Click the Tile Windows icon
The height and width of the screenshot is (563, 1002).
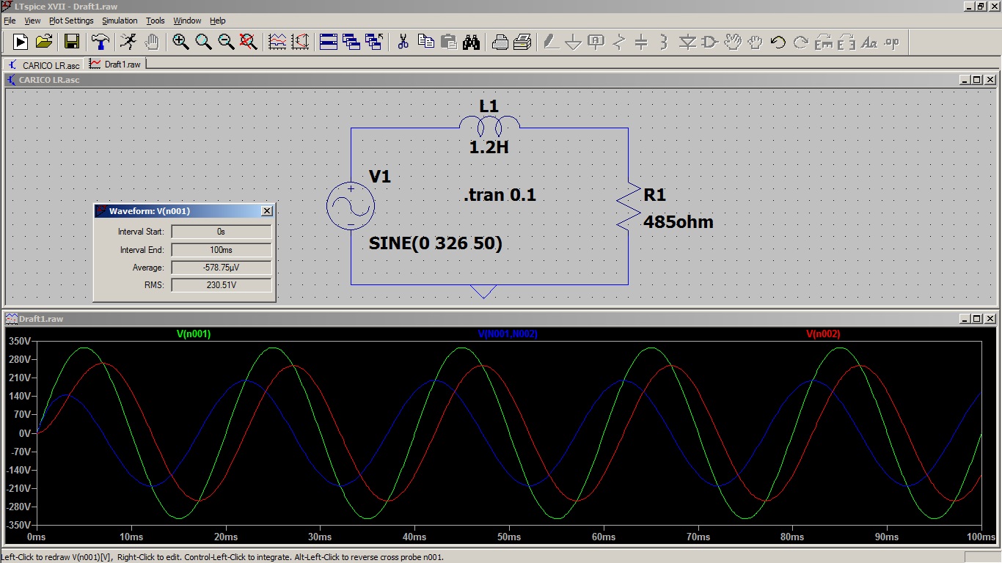point(329,42)
